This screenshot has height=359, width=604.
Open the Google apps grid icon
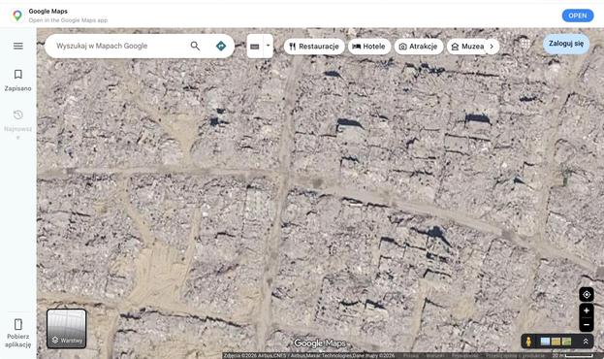click(525, 44)
